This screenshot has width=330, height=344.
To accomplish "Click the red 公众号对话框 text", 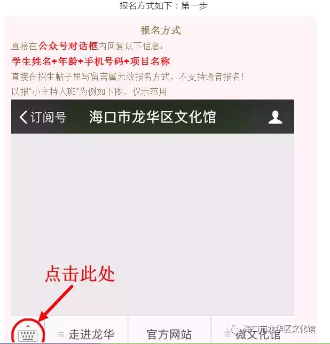I will click(68, 46).
